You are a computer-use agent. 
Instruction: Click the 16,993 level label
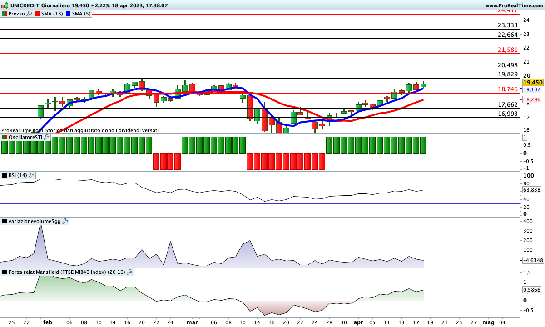pyautogui.click(x=508, y=114)
